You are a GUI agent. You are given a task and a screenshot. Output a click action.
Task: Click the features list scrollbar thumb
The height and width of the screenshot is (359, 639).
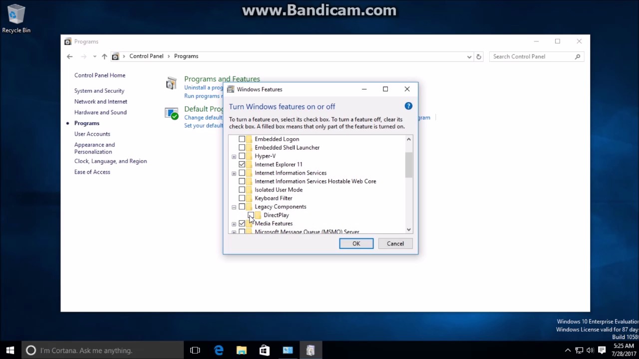[x=409, y=165]
